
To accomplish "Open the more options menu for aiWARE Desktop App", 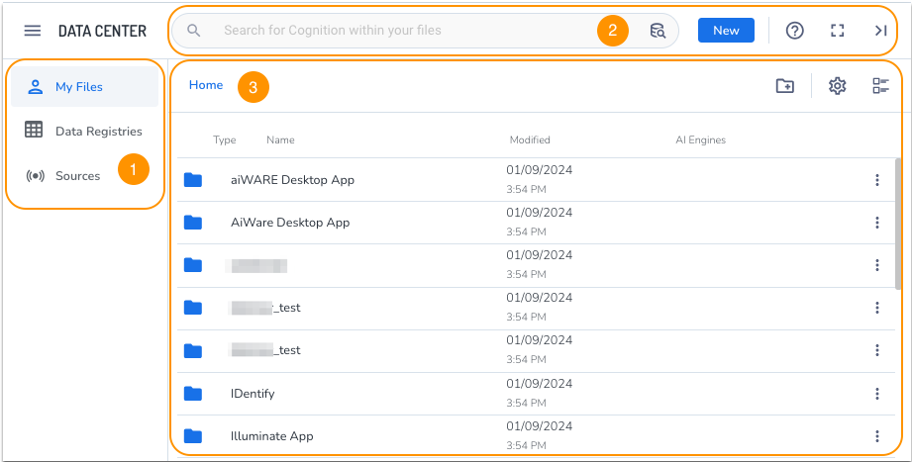I will [877, 180].
